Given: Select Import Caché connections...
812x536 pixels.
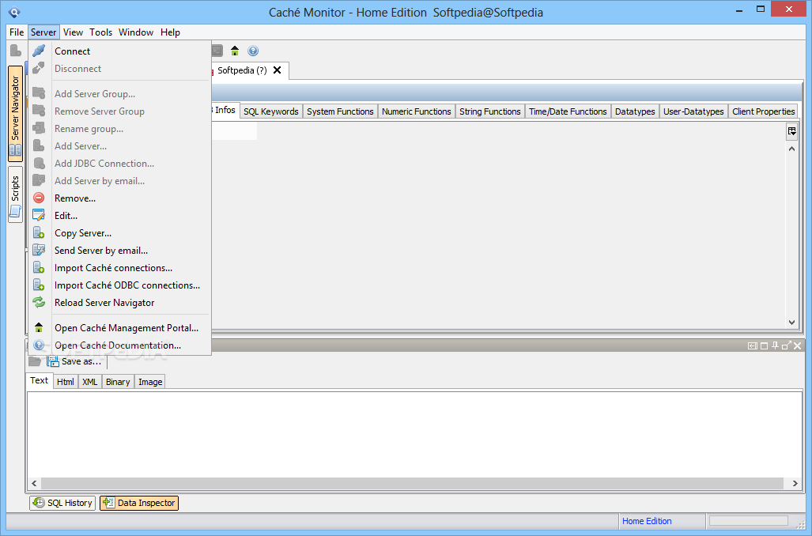Looking at the screenshot, I should (120, 268).
